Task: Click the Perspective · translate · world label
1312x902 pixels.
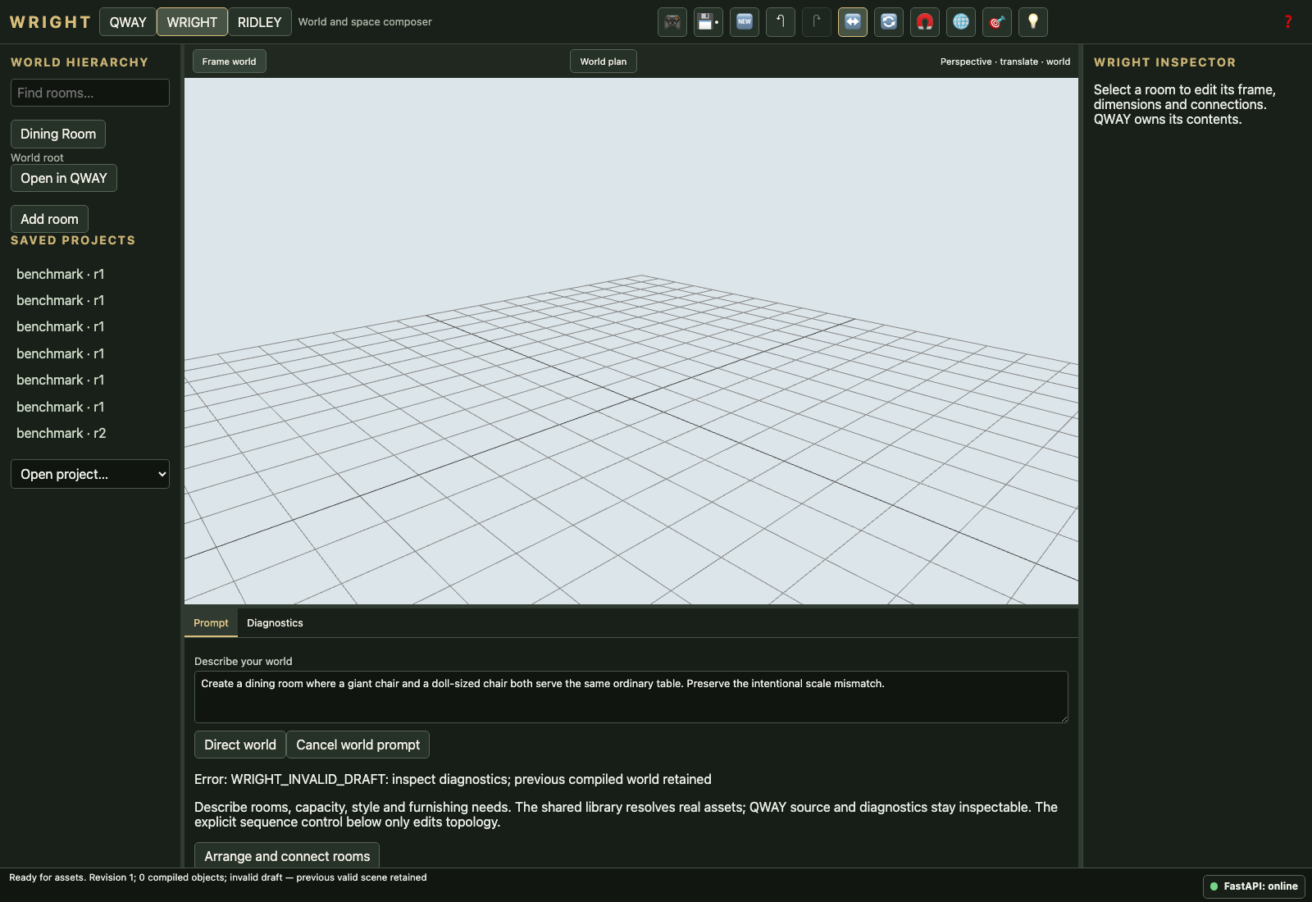Action: click(x=1005, y=61)
